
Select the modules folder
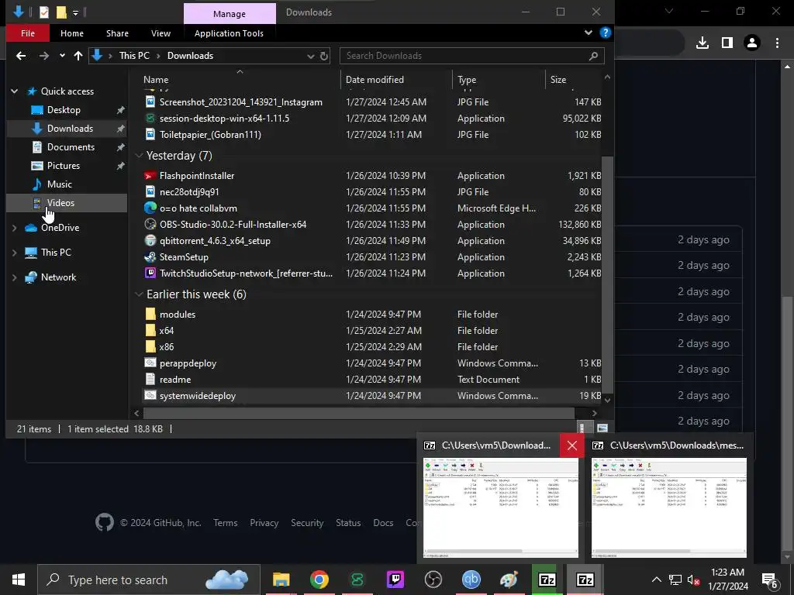(x=178, y=315)
